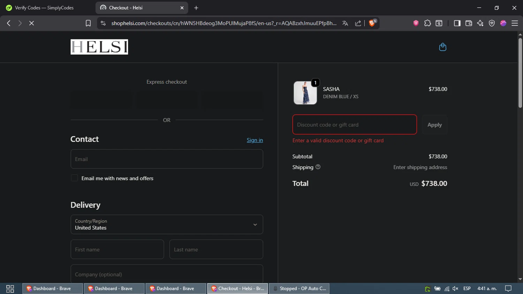
Task: Open the notifications center icon
Action: pos(508,288)
